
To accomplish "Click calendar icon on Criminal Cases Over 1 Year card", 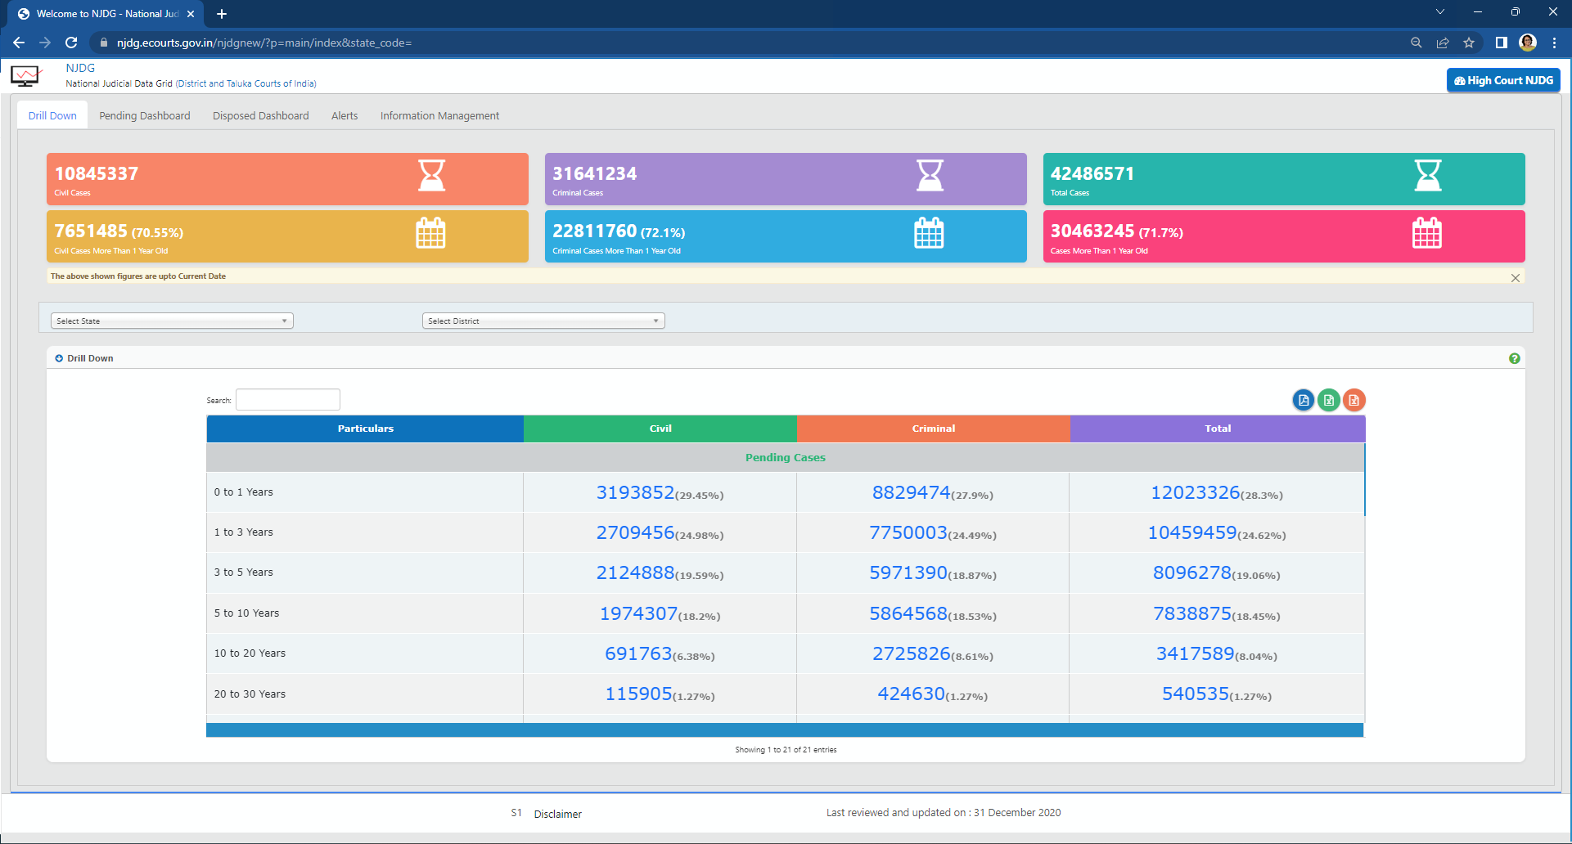I will point(928,233).
